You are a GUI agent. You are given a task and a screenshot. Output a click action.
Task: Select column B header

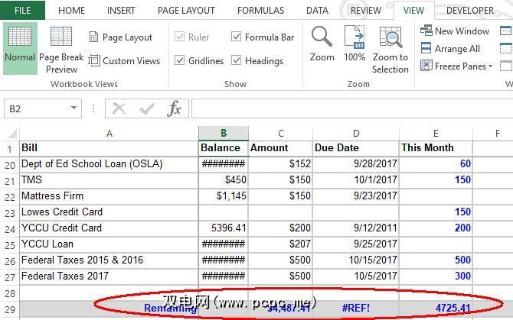pyautogui.click(x=224, y=134)
